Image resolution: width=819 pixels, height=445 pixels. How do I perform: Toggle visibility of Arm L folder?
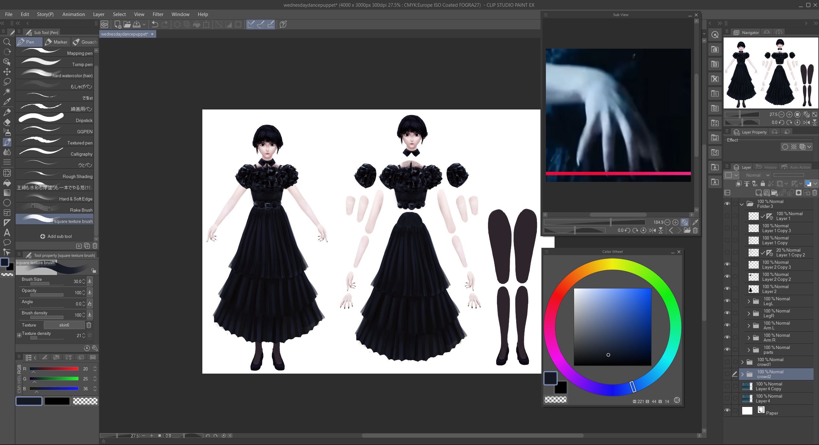click(x=727, y=325)
